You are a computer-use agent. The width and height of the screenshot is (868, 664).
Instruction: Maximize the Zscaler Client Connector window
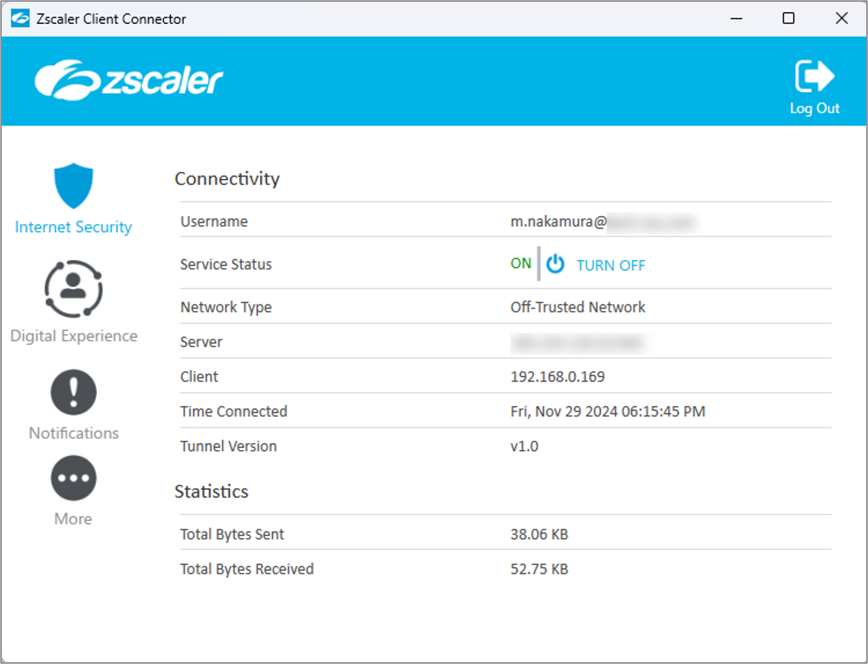(x=788, y=18)
